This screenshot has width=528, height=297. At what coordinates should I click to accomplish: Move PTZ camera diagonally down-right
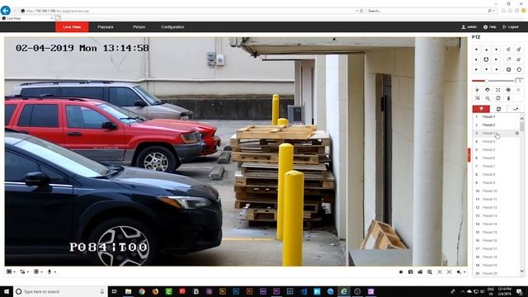tap(497, 69)
